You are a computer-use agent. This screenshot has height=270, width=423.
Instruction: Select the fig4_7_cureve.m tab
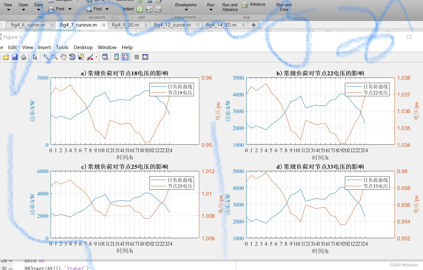click(78, 25)
